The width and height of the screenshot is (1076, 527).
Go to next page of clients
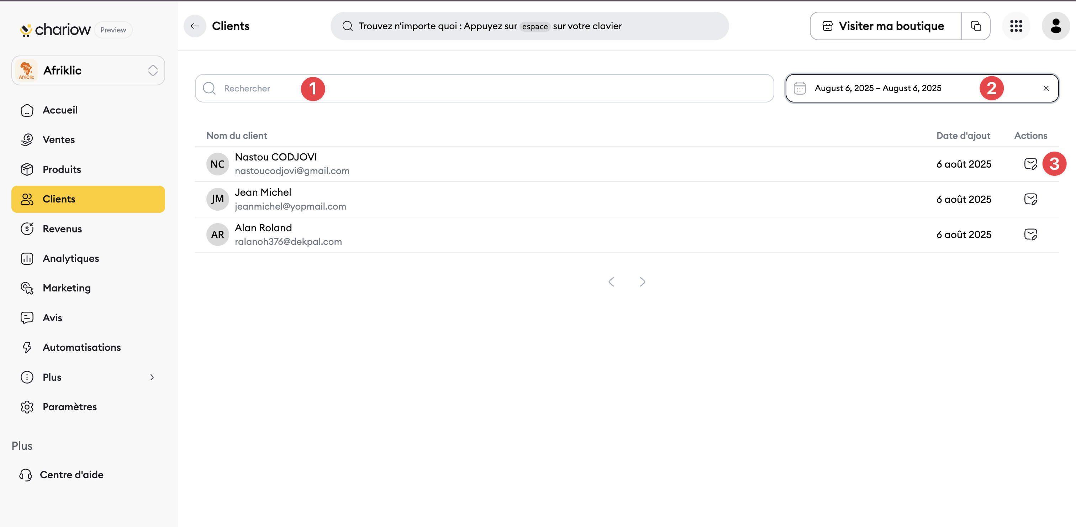click(x=642, y=282)
